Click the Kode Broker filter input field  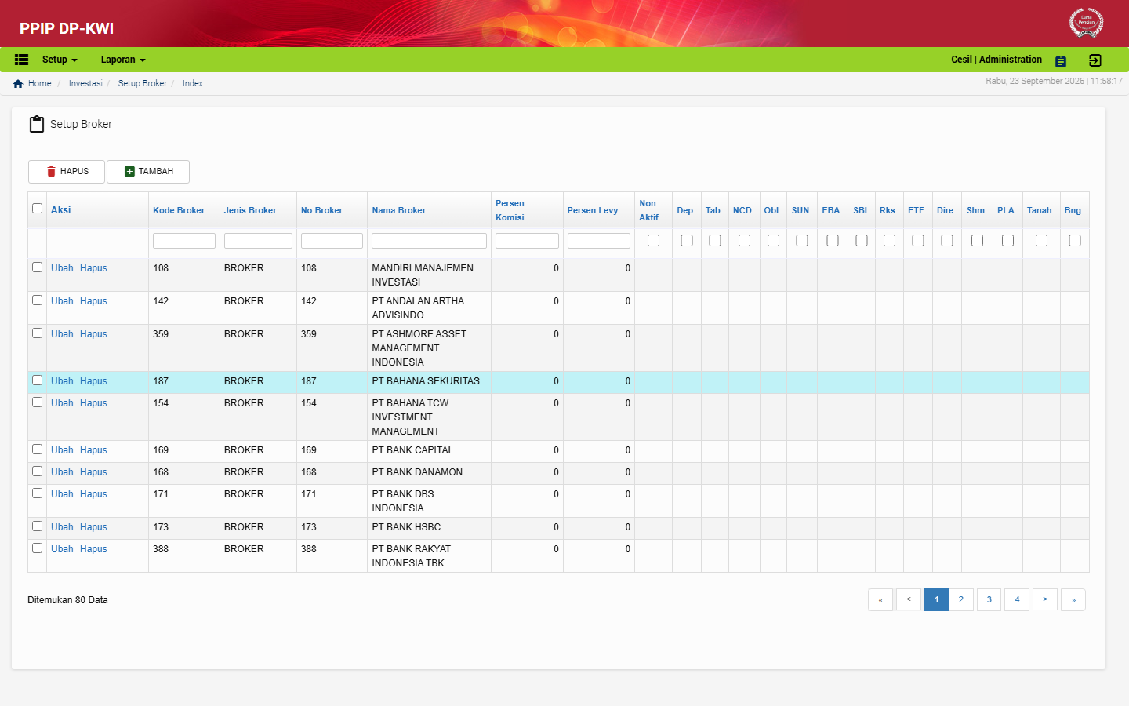point(184,241)
